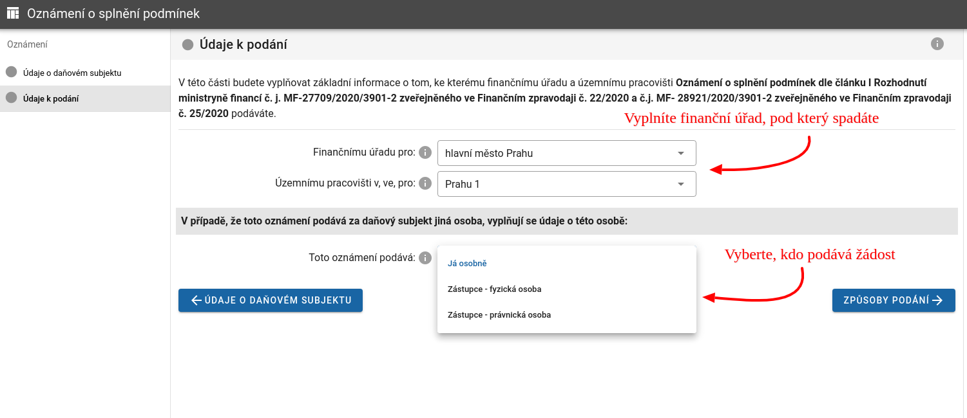Click the info icon beside Finančnímu úřadu pro

point(425,152)
